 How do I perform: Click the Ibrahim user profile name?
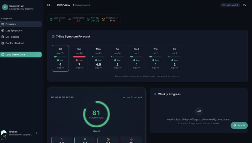pos(13,132)
